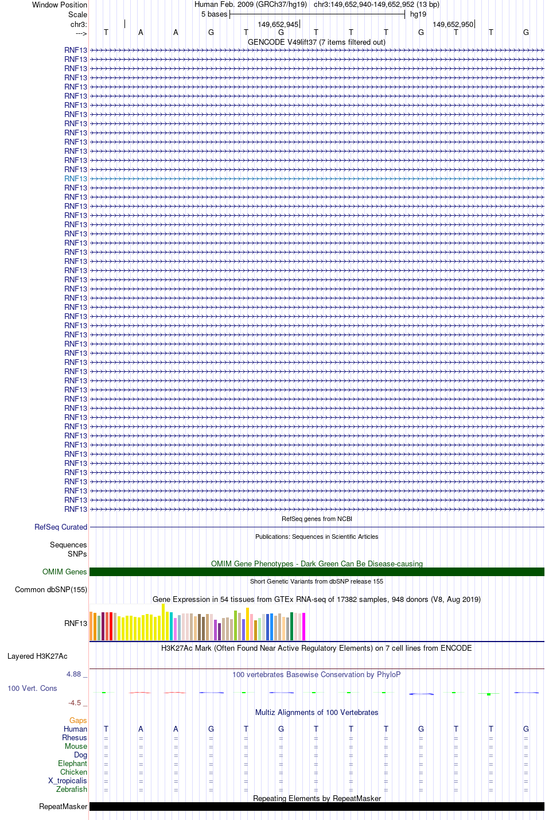
Task: Click the SNPs label under Sequences
Action: coord(77,554)
